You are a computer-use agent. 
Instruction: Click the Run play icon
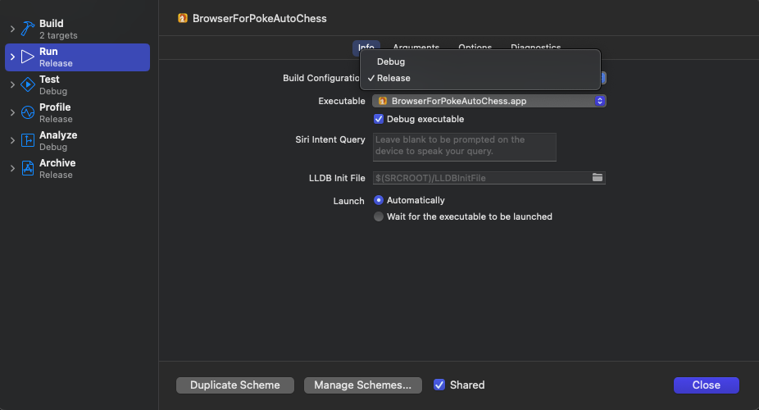[27, 57]
